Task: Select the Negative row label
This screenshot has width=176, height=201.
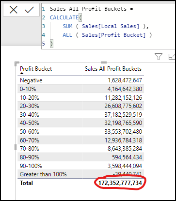Action: point(31,80)
